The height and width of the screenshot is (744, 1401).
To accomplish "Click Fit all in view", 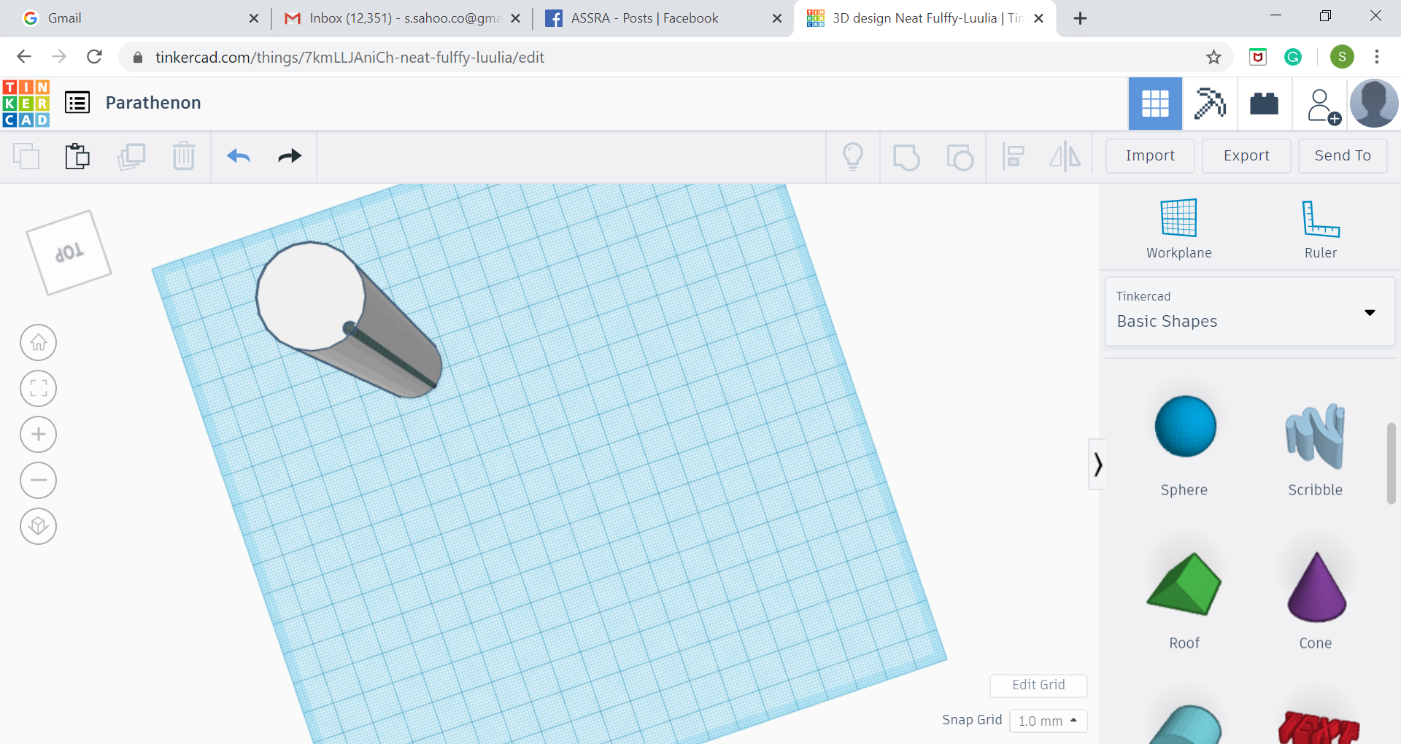I will pyautogui.click(x=38, y=388).
